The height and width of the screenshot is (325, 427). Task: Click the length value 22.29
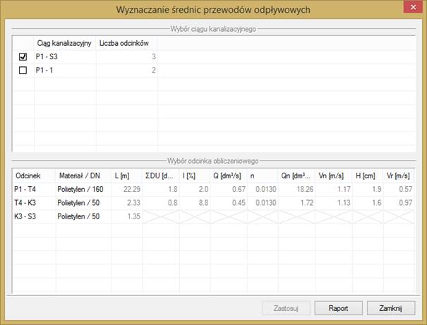(126, 189)
